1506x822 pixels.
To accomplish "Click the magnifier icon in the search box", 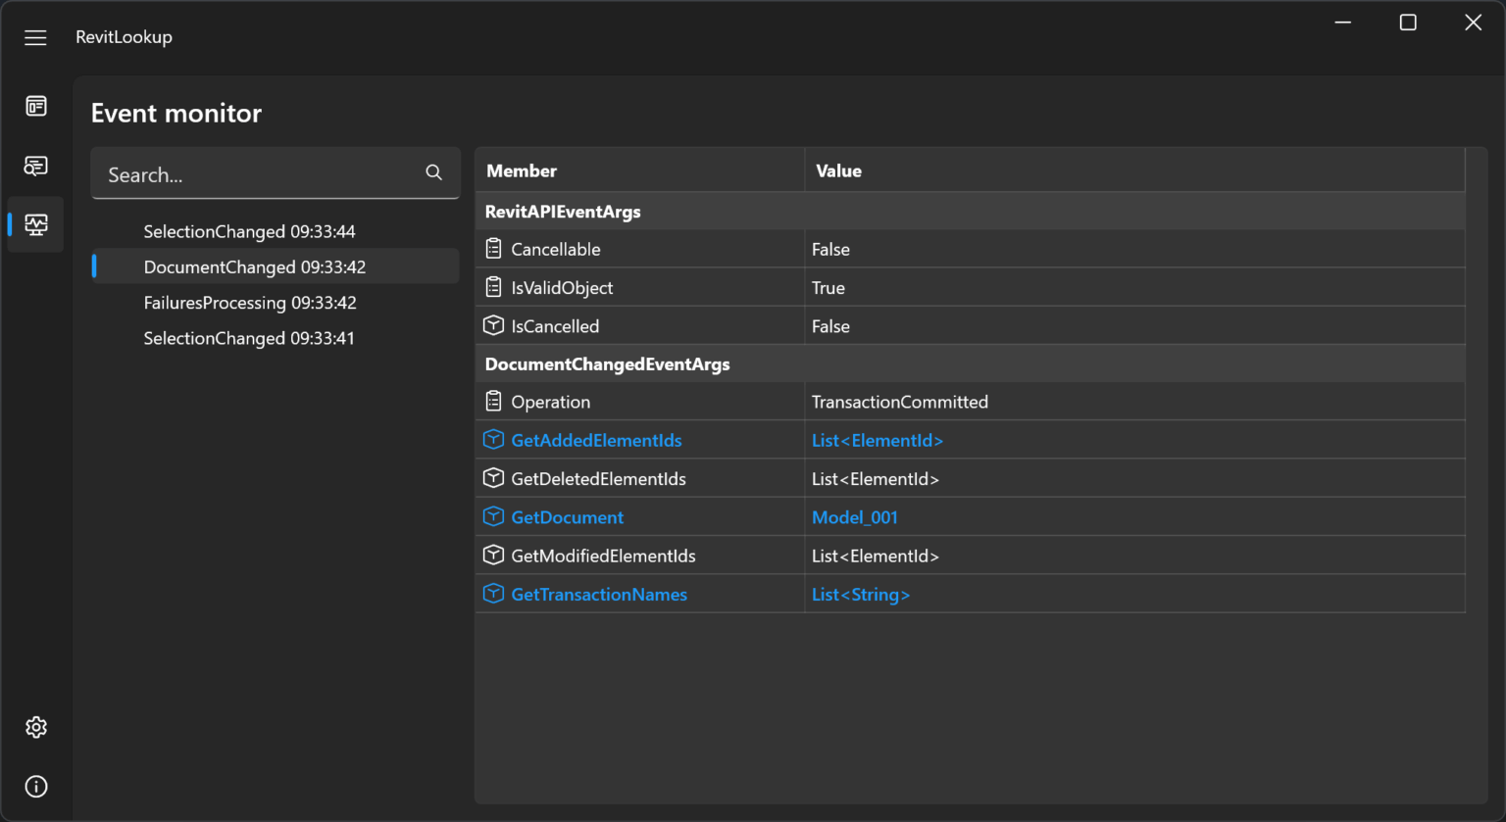I will coord(433,172).
